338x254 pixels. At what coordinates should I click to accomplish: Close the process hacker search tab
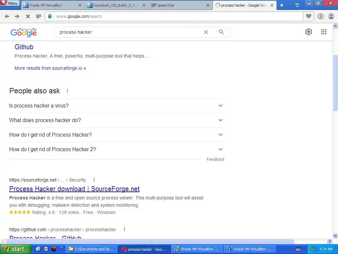272,5
